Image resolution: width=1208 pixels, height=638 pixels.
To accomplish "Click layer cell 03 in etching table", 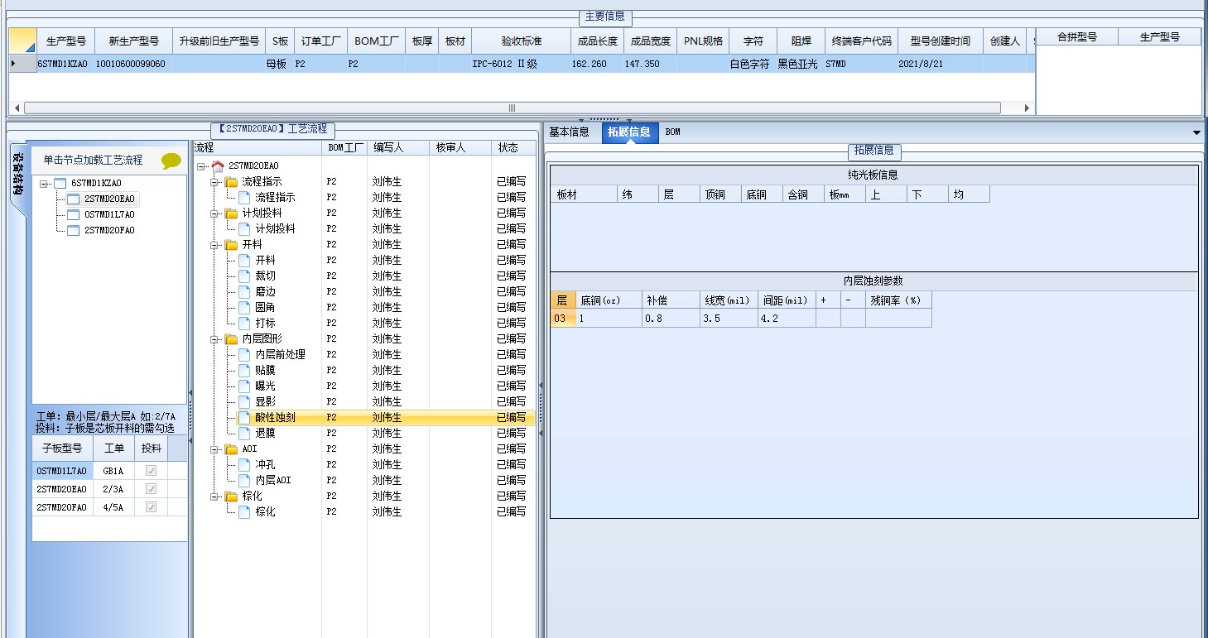I will tap(563, 319).
